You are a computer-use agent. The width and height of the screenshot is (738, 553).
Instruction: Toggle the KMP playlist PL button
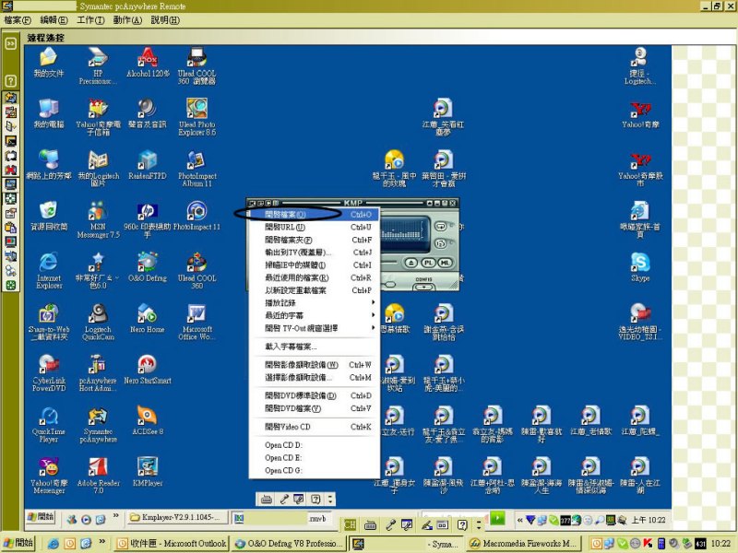[x=428, y=263]
